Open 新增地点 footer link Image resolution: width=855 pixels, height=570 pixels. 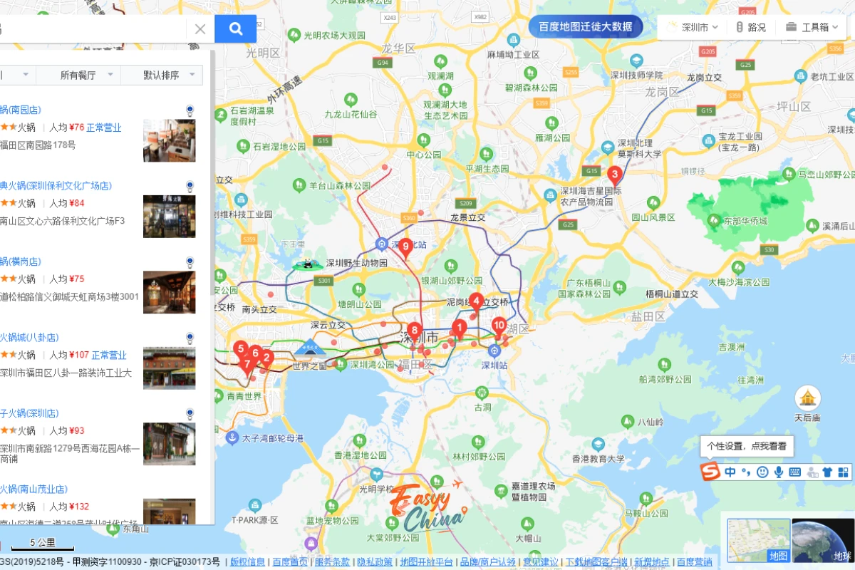pos(652,562)
